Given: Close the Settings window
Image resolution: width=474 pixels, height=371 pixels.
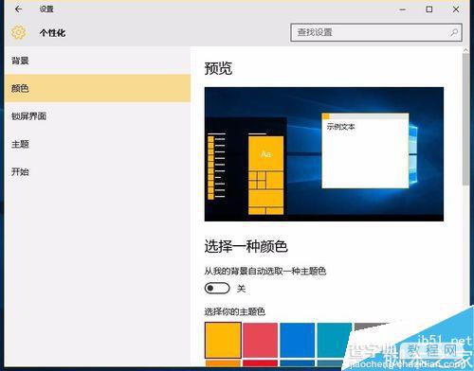Looking at the screenshot, I should tap(456, 9).
